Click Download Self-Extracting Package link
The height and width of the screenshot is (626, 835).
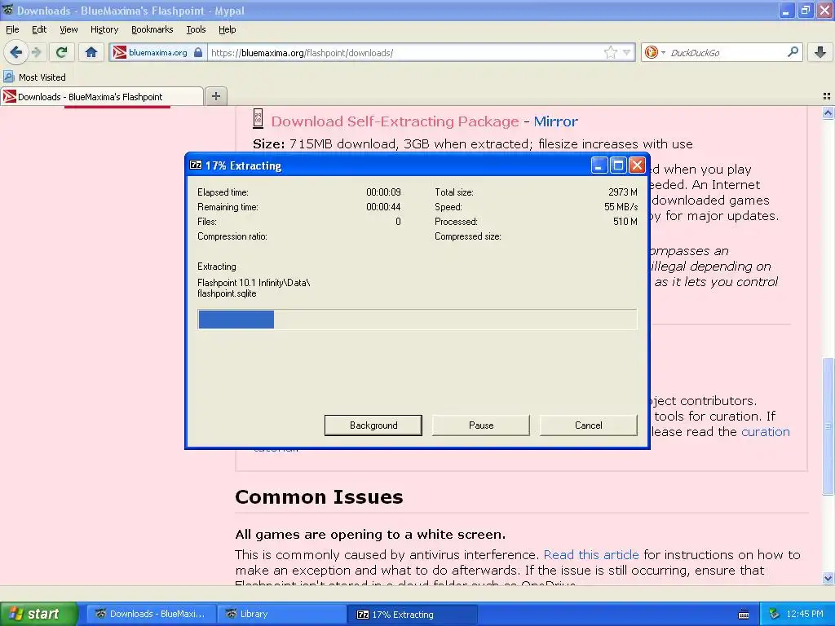[395, 121]
